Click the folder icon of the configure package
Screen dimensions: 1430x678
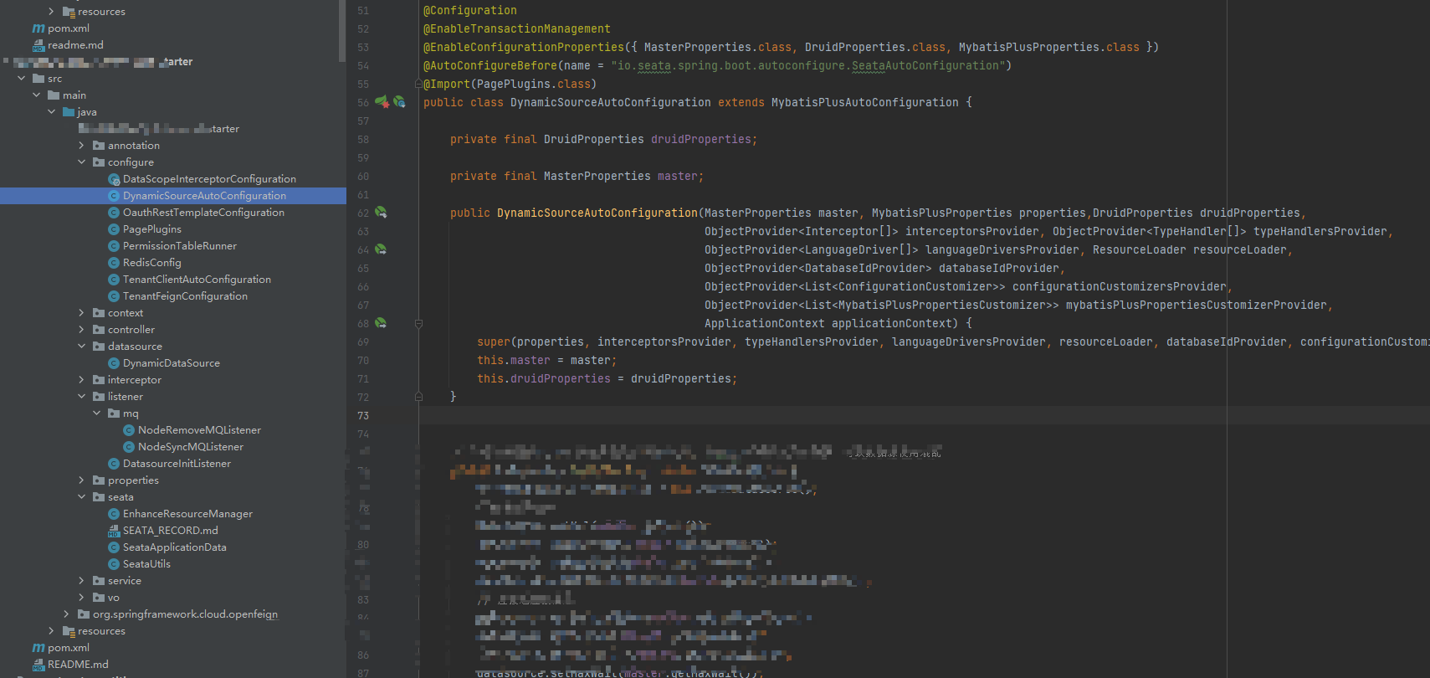tap(99, 162)
